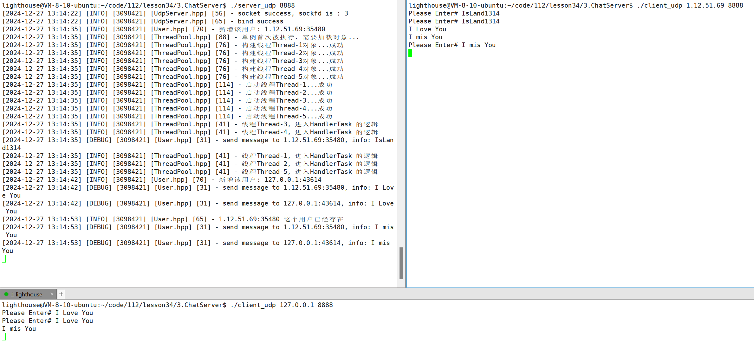Click 'I mis You' in bottom client pane

(x=19, y=329)
